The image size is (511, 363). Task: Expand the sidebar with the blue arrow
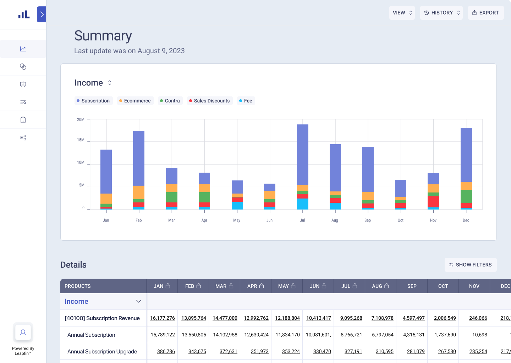pyautogui.click(x=41, y=14)
